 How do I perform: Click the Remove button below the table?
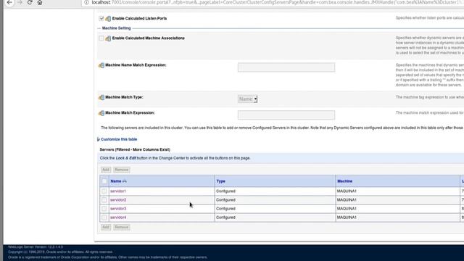122,227
